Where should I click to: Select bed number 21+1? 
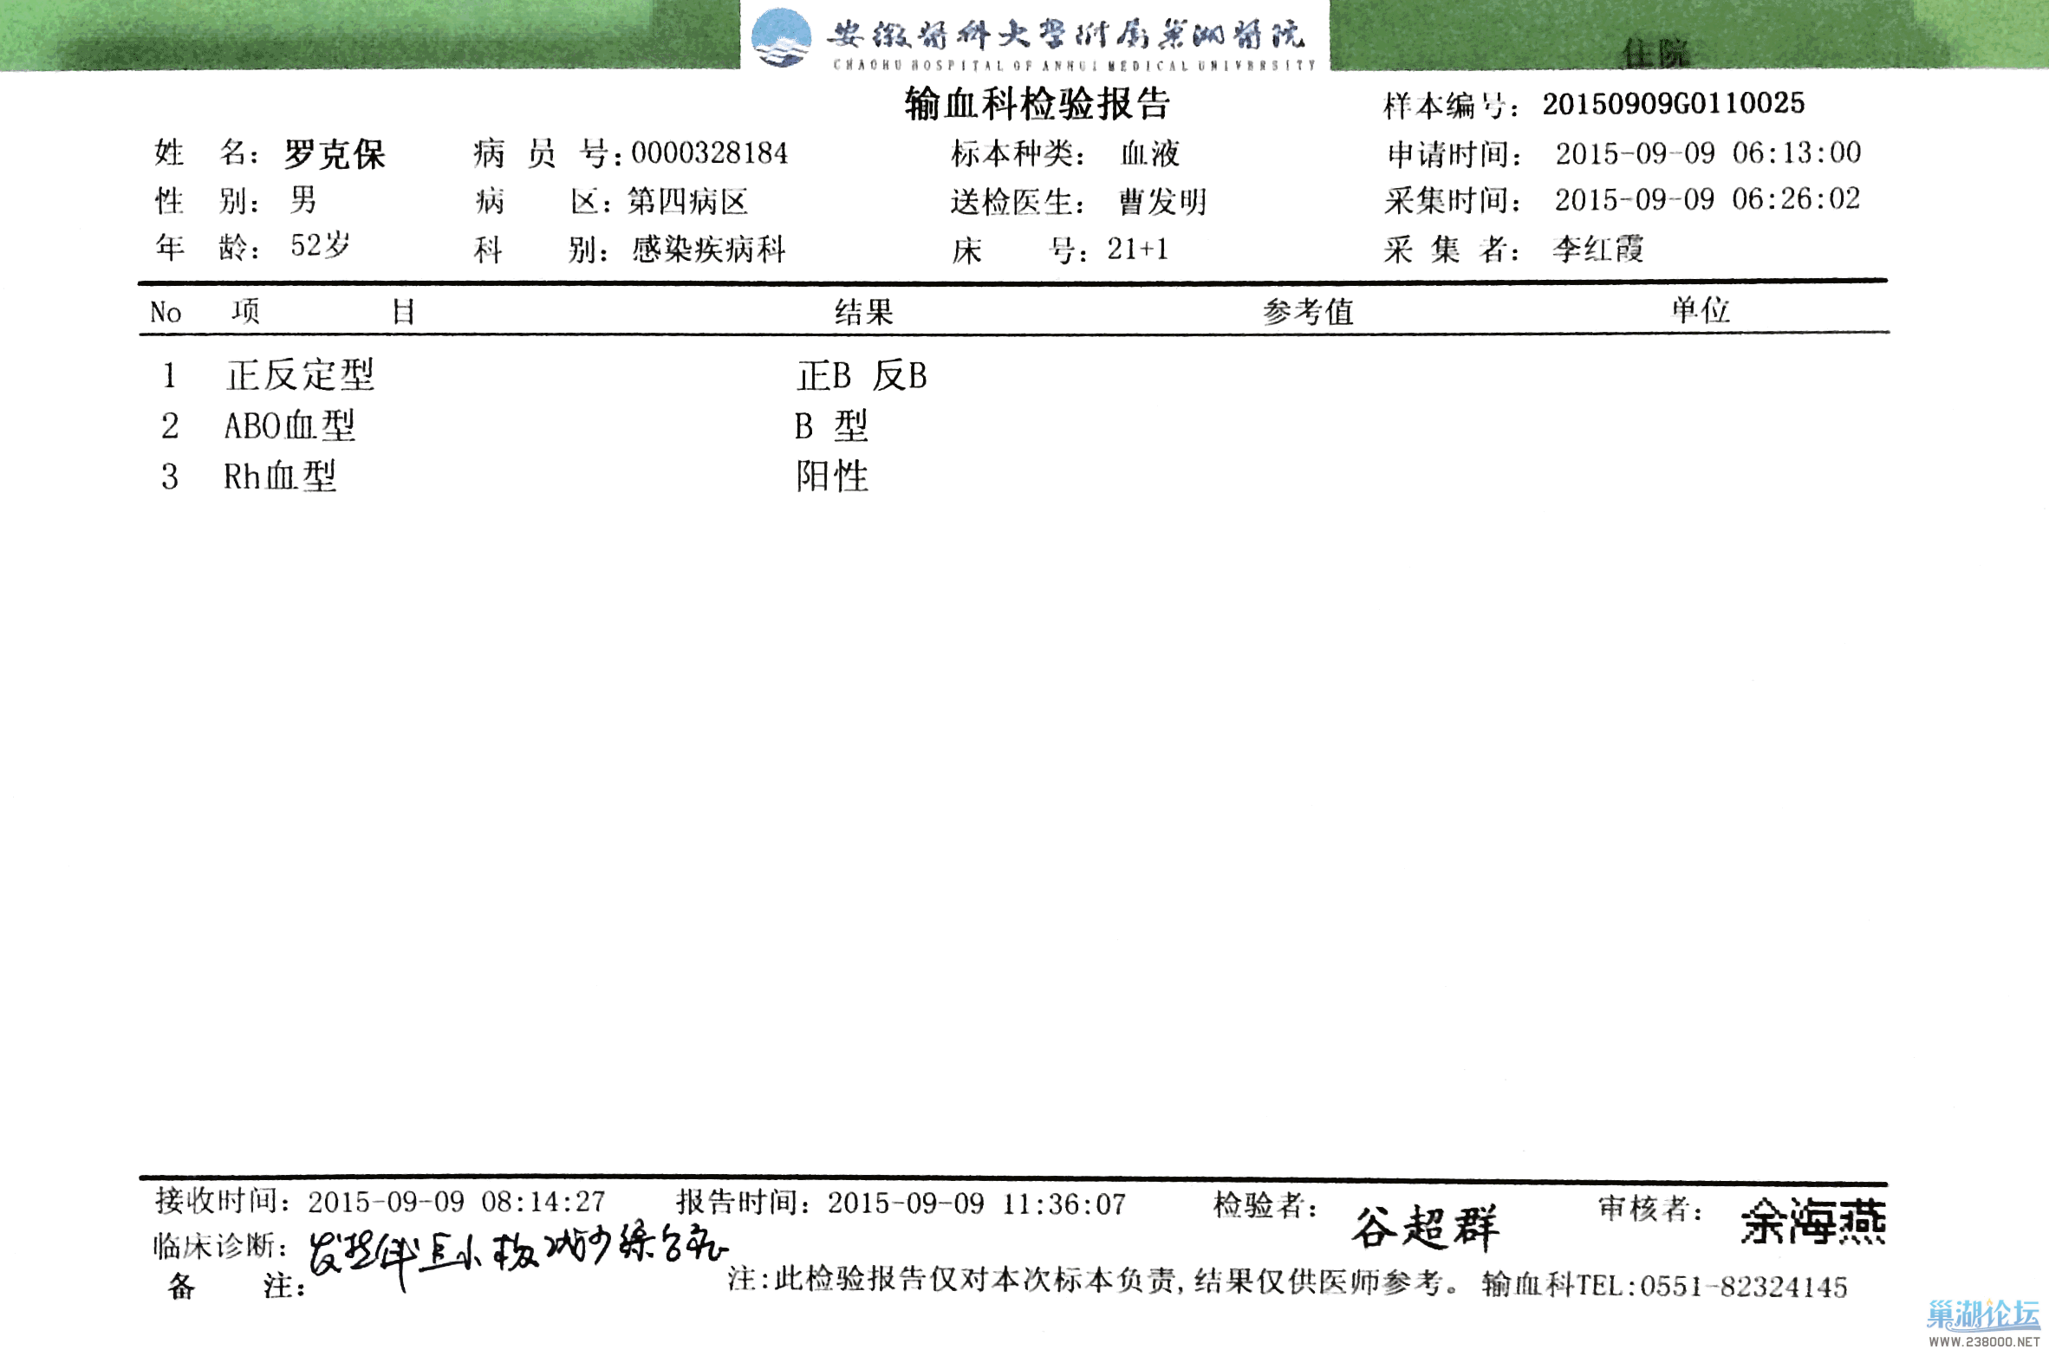(x=1137, y=250)
